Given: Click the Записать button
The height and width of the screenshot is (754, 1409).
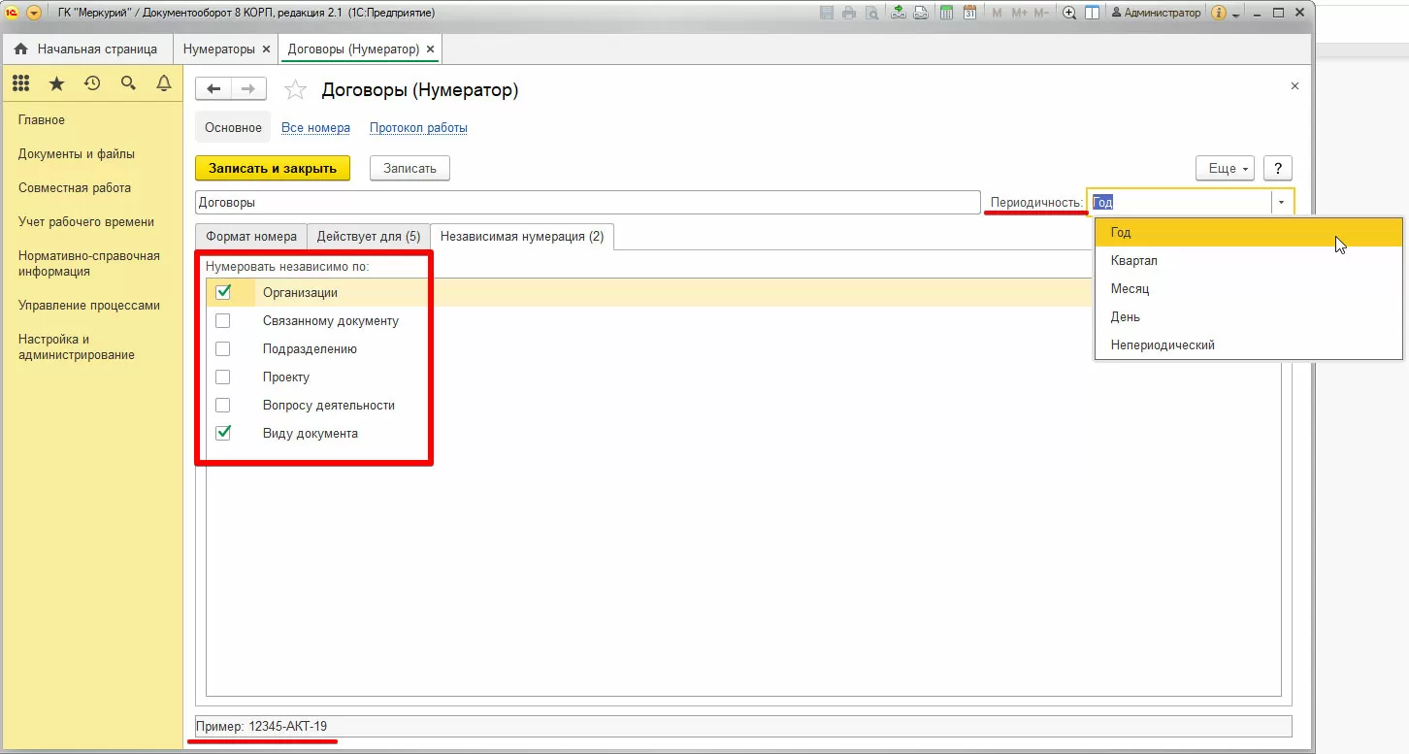Looking at the screenshot, I should 410,168.
